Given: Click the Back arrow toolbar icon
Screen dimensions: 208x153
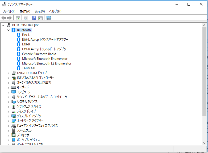Looking at the screenshot, I should point(3,18).
